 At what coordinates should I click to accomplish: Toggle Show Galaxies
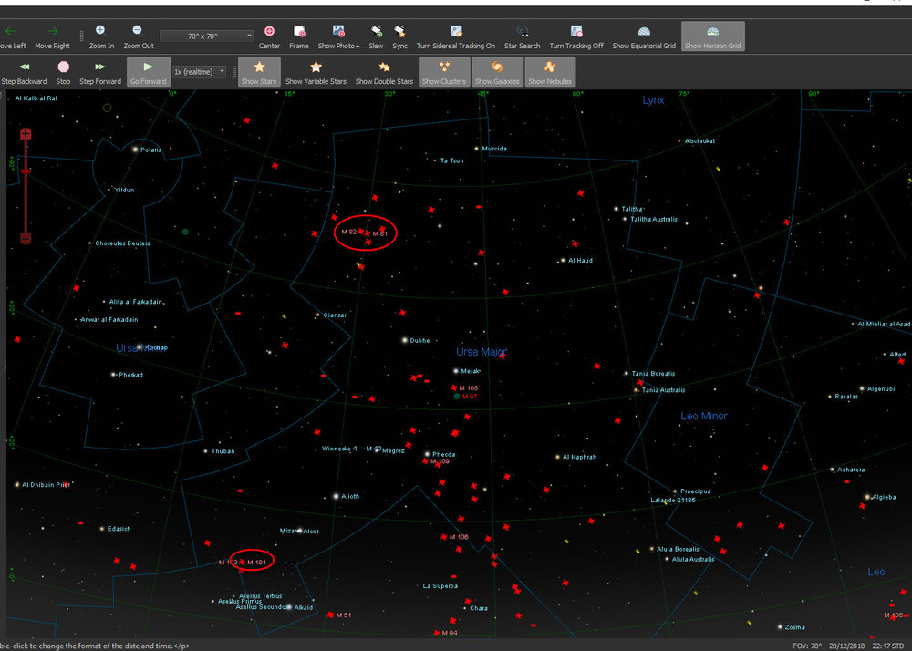[x=497, y=72]
